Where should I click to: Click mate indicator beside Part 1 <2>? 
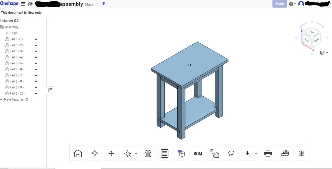pos(36,45)
